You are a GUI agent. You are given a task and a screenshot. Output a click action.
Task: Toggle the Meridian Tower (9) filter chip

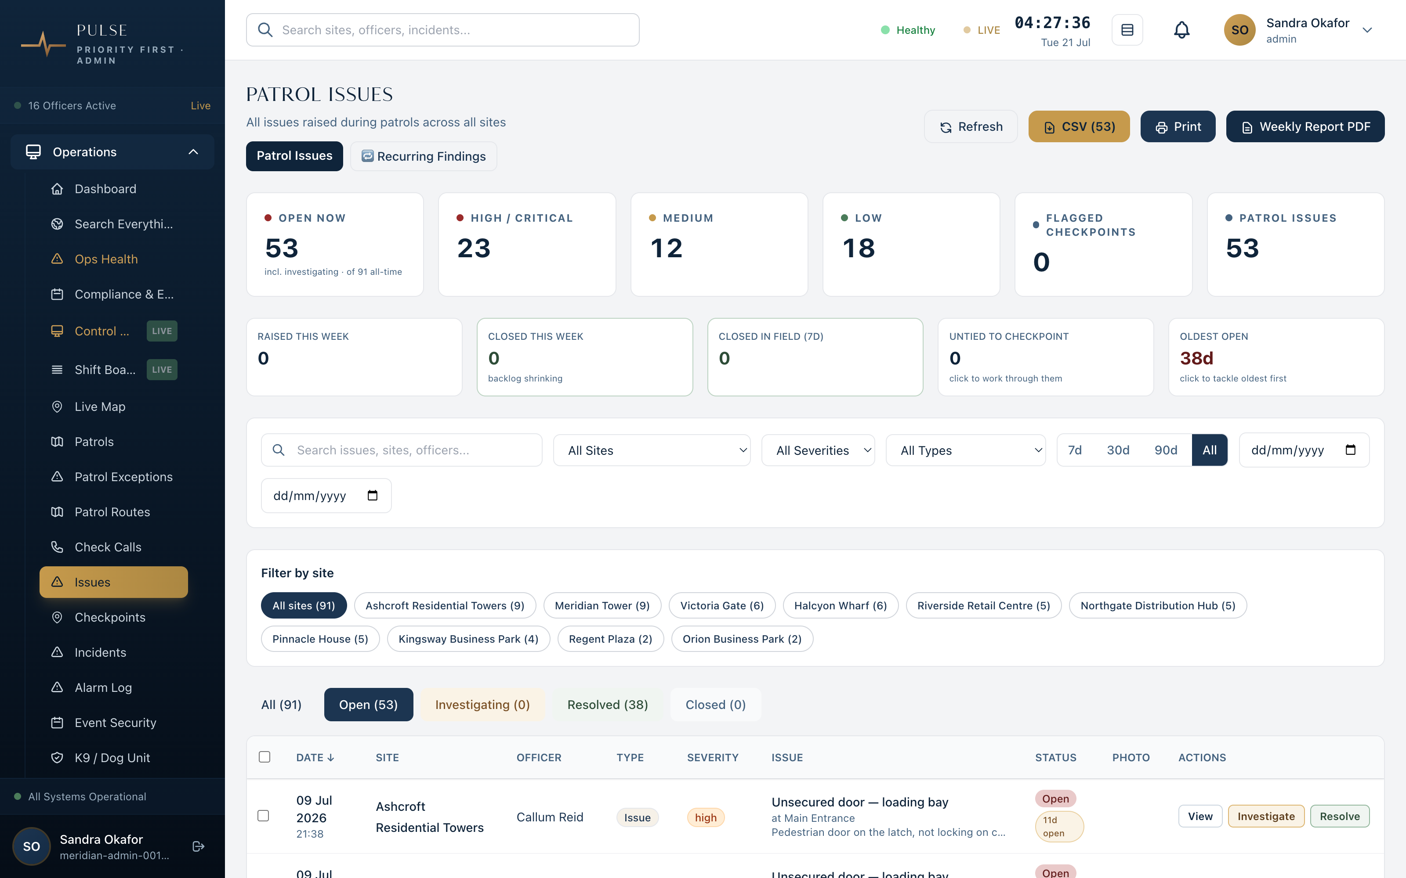pos(602,606)
